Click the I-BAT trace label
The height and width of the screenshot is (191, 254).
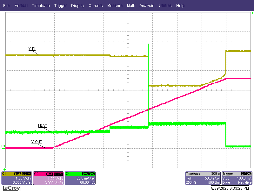[x=42, y=125]
